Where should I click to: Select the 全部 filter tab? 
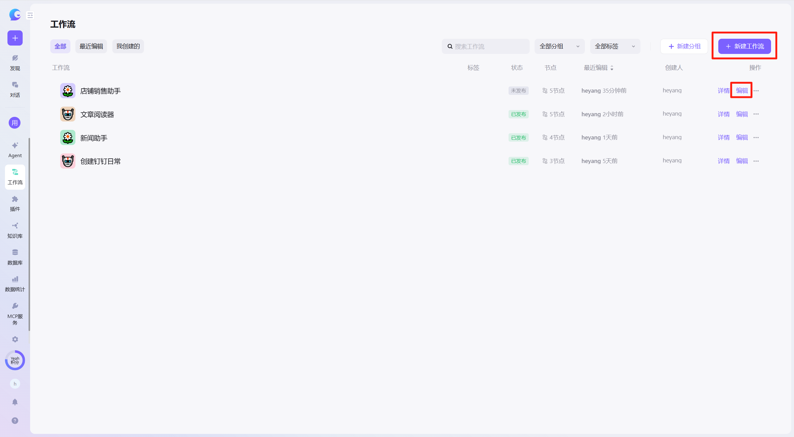[60, 46]
